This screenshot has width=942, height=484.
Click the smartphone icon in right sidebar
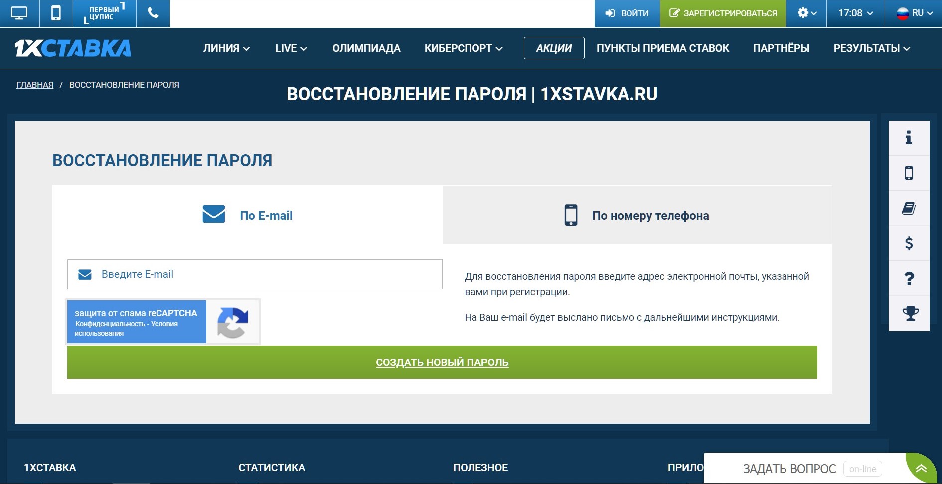[x=909, y=173]
